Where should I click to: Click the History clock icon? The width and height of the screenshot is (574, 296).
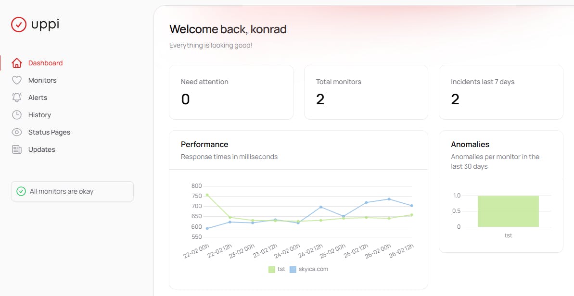pyautogui.click(x=17, y=115)
